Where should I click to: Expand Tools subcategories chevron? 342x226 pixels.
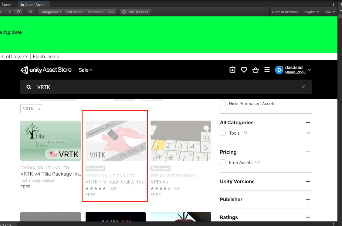(308, 133)
